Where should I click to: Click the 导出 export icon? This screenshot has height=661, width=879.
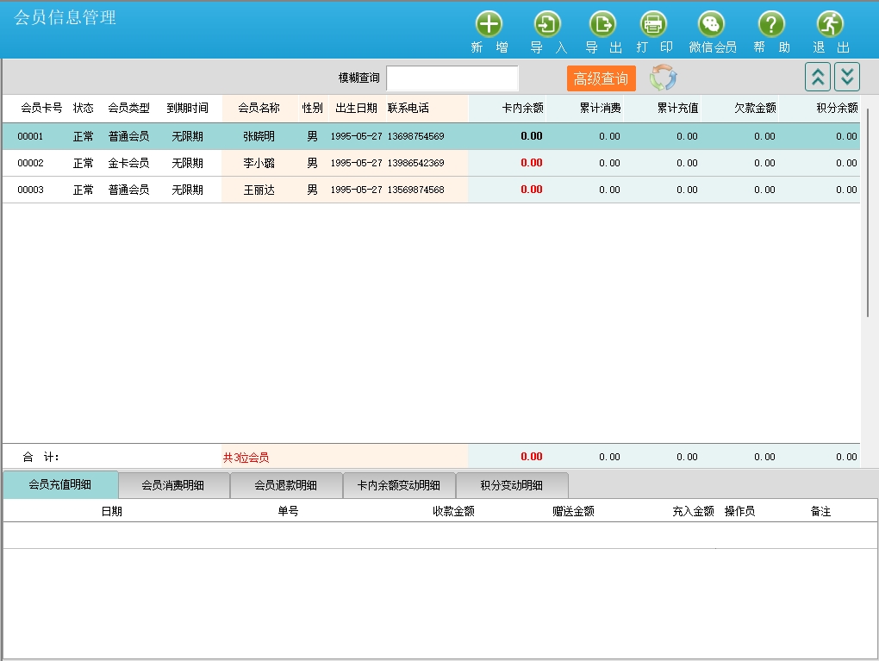(x=602, y=25)
